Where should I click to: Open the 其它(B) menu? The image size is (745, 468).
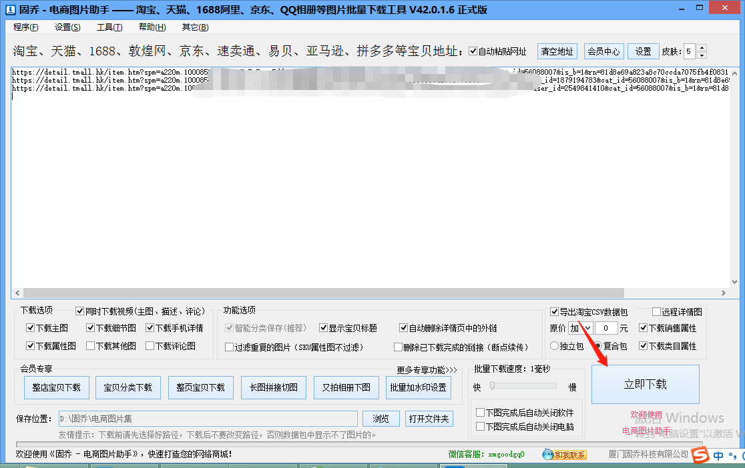tap(195, 27)
